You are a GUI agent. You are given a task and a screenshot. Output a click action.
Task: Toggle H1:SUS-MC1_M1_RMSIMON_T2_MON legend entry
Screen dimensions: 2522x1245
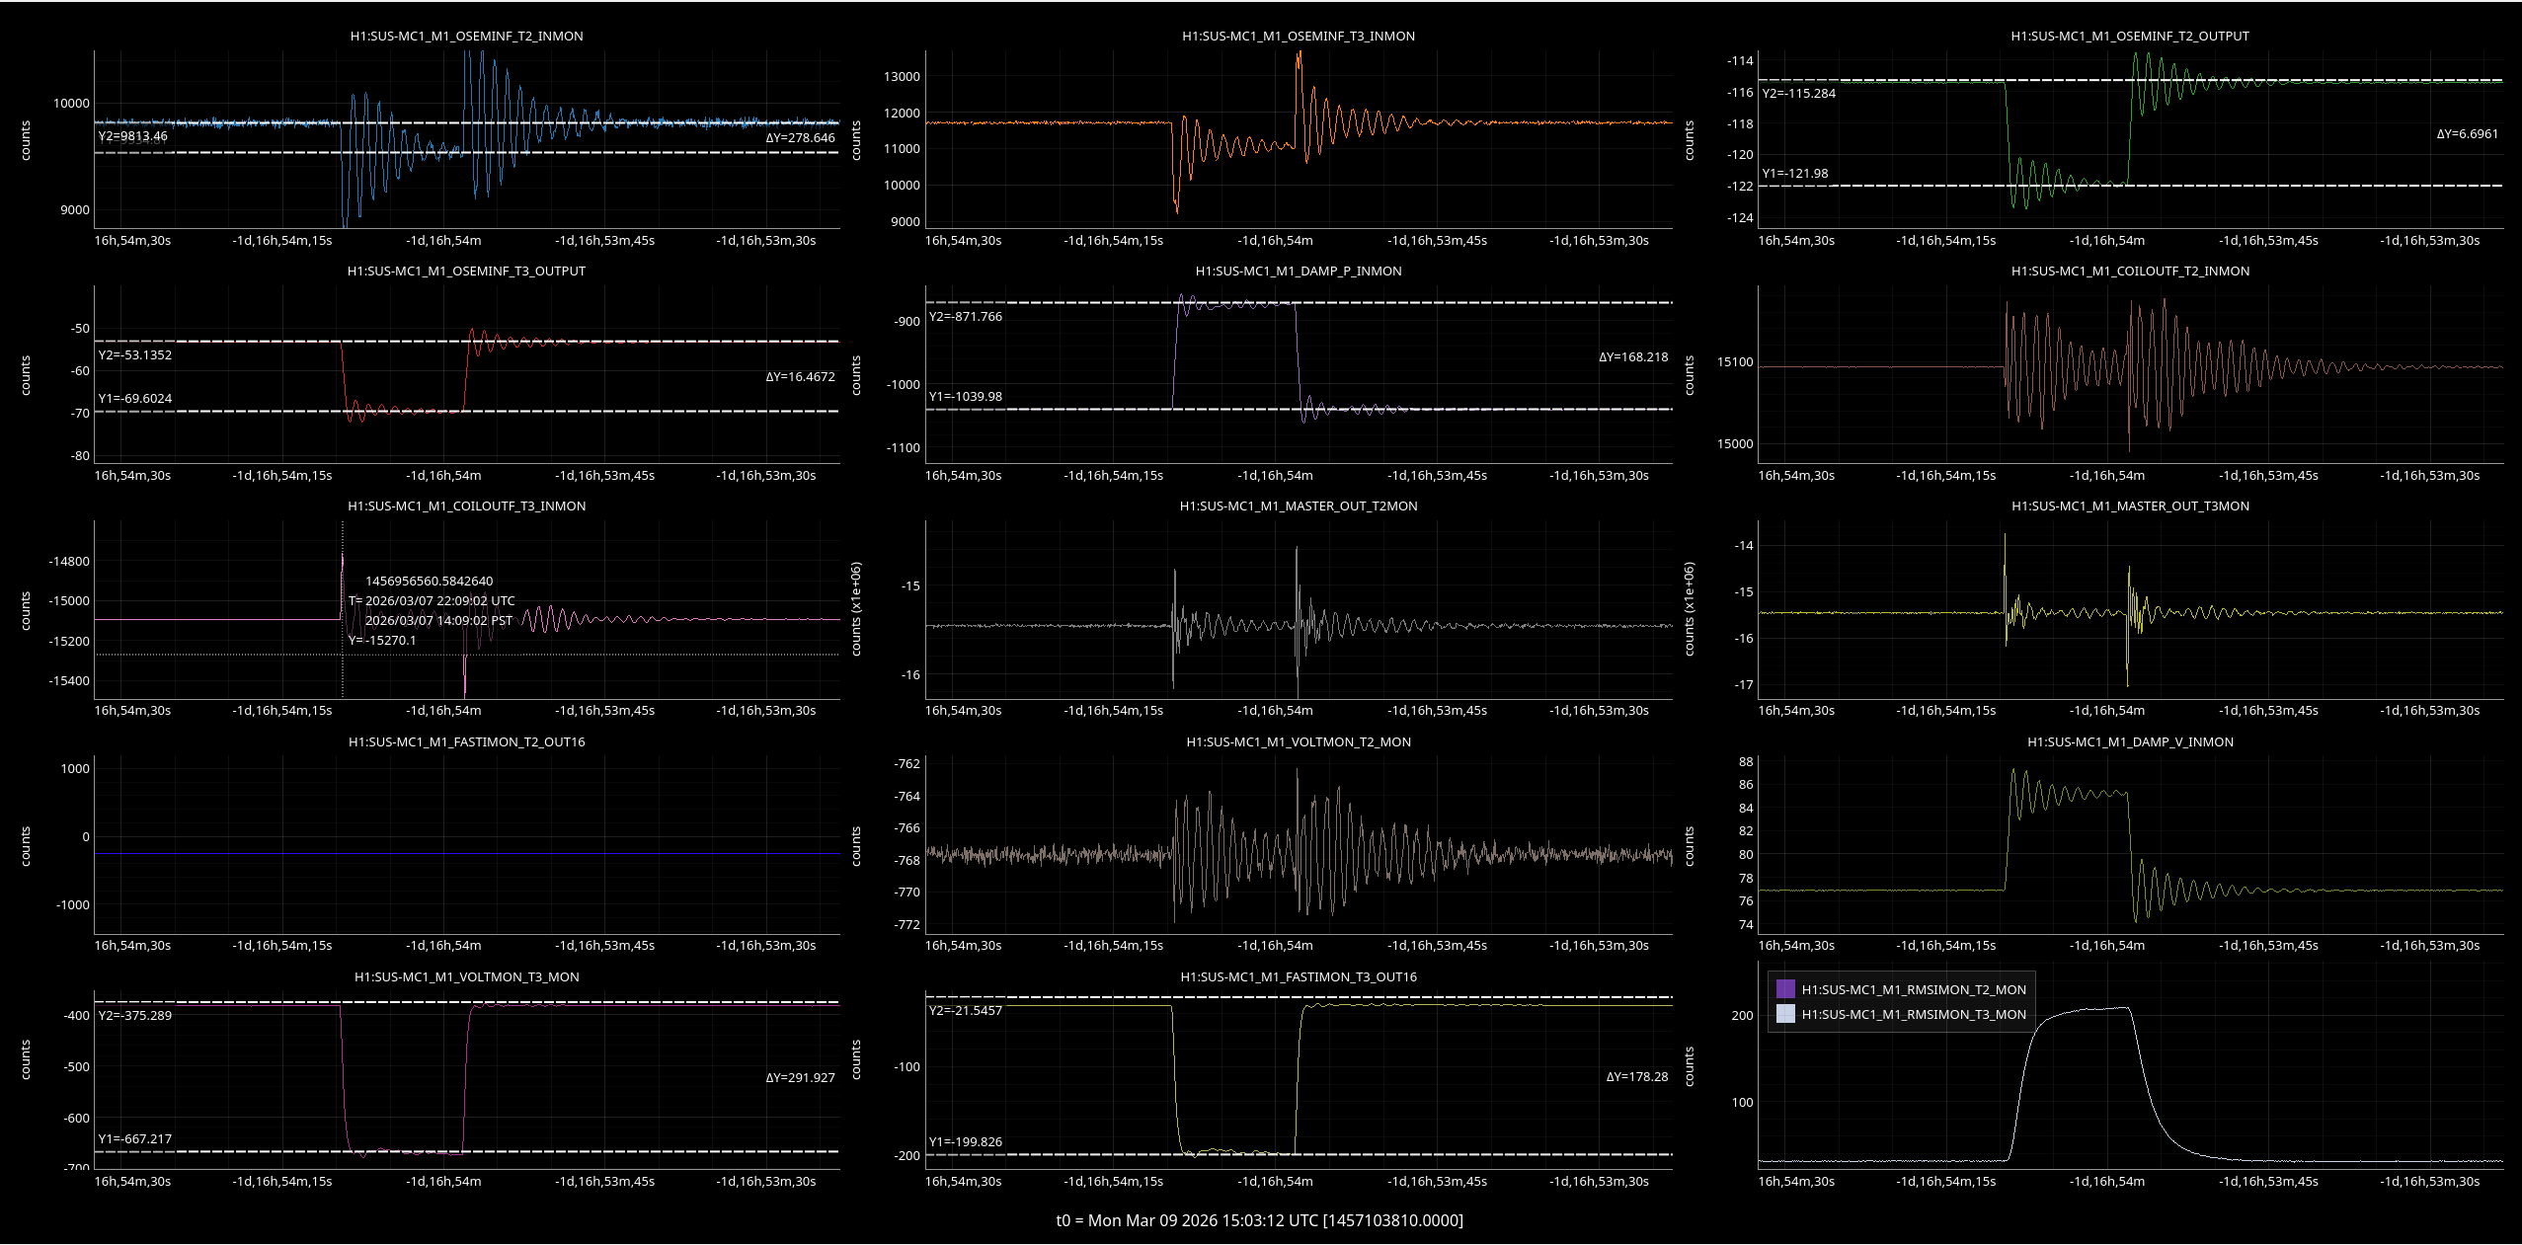pos(1913,989)
